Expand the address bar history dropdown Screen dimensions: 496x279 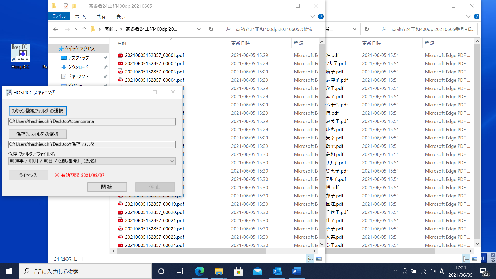[199, 29]
